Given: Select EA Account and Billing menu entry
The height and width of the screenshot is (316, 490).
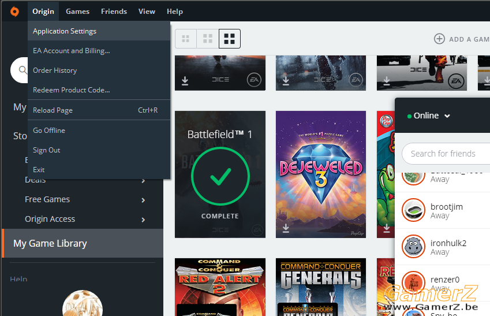Looking at the screenshot, I should point(99,51).
